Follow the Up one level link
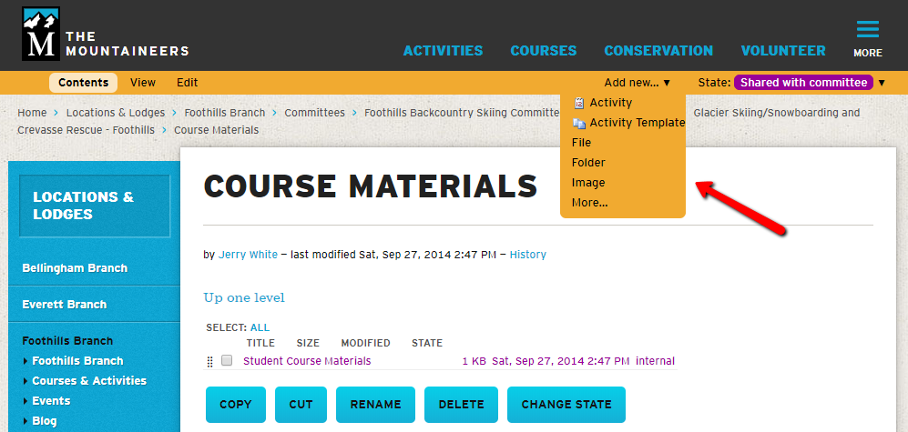The height and width of the screenshot is (432, 908). click(244, 297)
